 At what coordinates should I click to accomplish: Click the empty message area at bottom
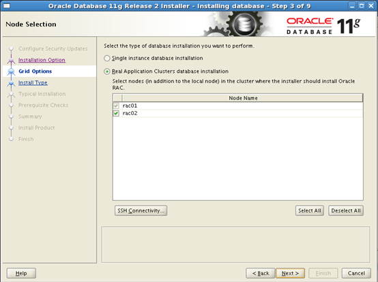click(x=235, y=245)
